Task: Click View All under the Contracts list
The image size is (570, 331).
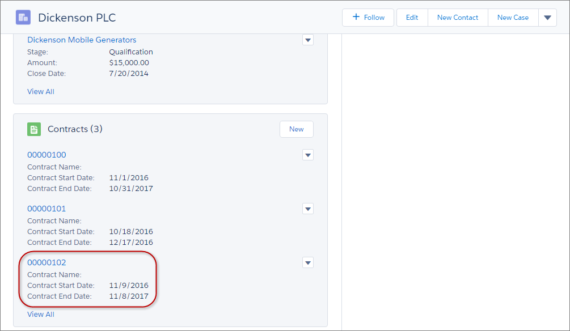Action: tap(41, 315)
